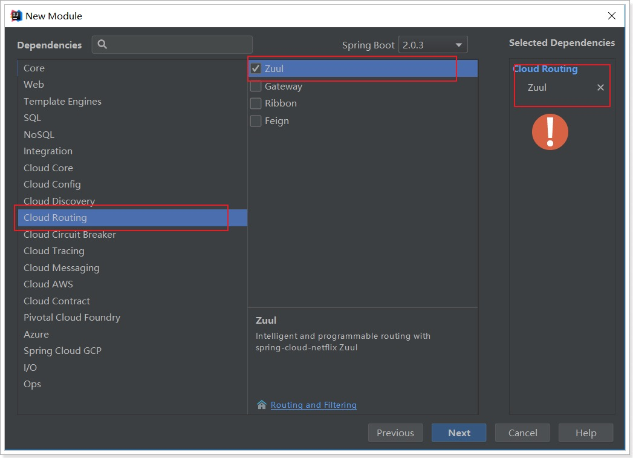633x458 pixels.
Task: Open the Template Engines category
Action: click(132, 102)
